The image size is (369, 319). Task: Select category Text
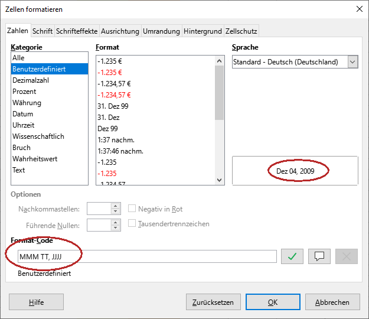pyautogui.click(x=50, y=170)
